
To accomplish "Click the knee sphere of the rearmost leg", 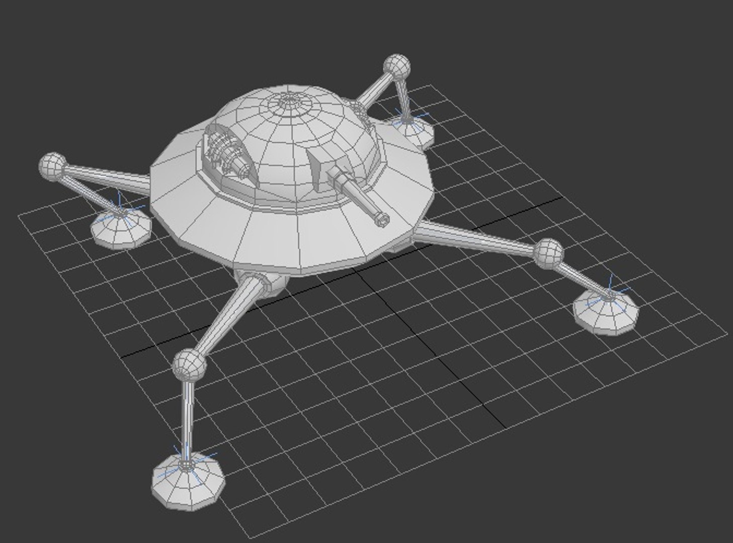I will (x=396, y=68).
